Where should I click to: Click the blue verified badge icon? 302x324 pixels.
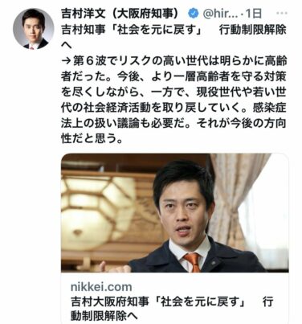(x=193, y=13)
